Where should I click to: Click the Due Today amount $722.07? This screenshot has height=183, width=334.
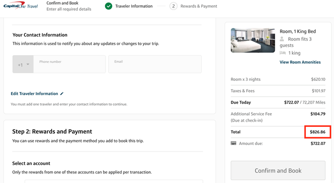pyautogui.click(x=292, y=102)
